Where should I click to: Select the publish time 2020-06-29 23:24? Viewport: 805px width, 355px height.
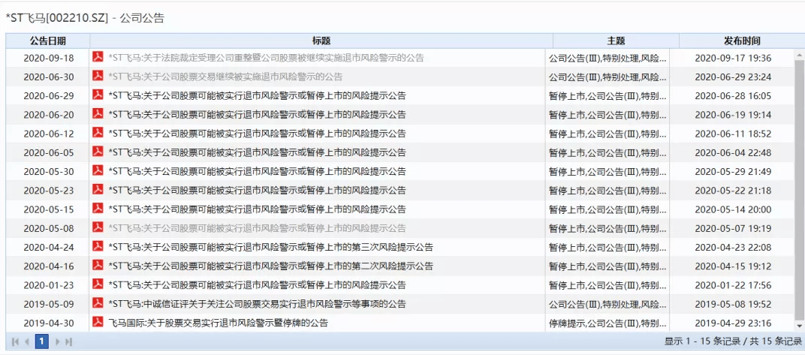click(x=733, y=77)
